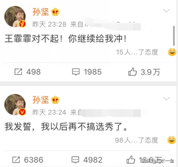
Task: Click crown membership badge on second post
Action: [55, 100]
